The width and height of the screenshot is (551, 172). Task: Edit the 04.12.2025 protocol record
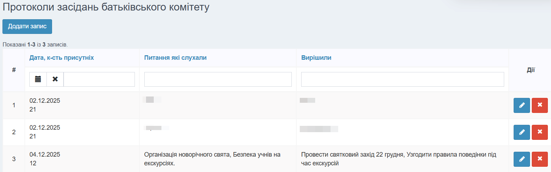(522, 159)
